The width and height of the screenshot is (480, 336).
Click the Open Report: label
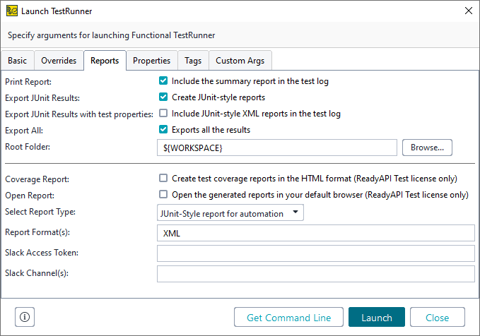pos(30,196)
